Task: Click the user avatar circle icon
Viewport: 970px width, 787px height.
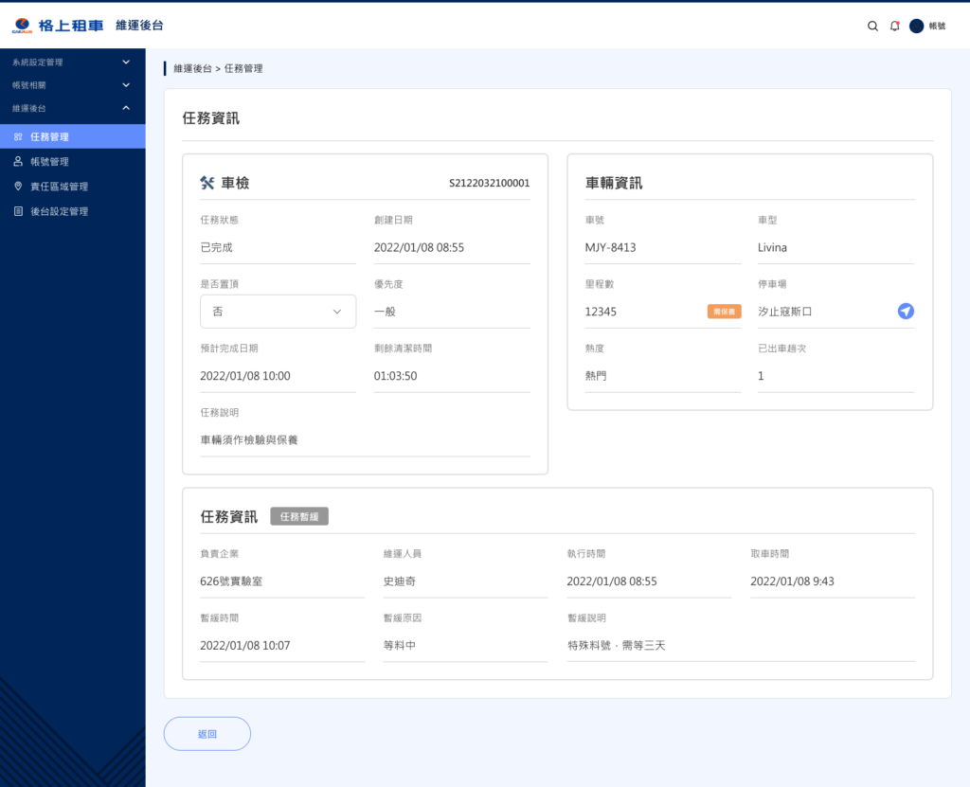Action: (x=916, y=27)
